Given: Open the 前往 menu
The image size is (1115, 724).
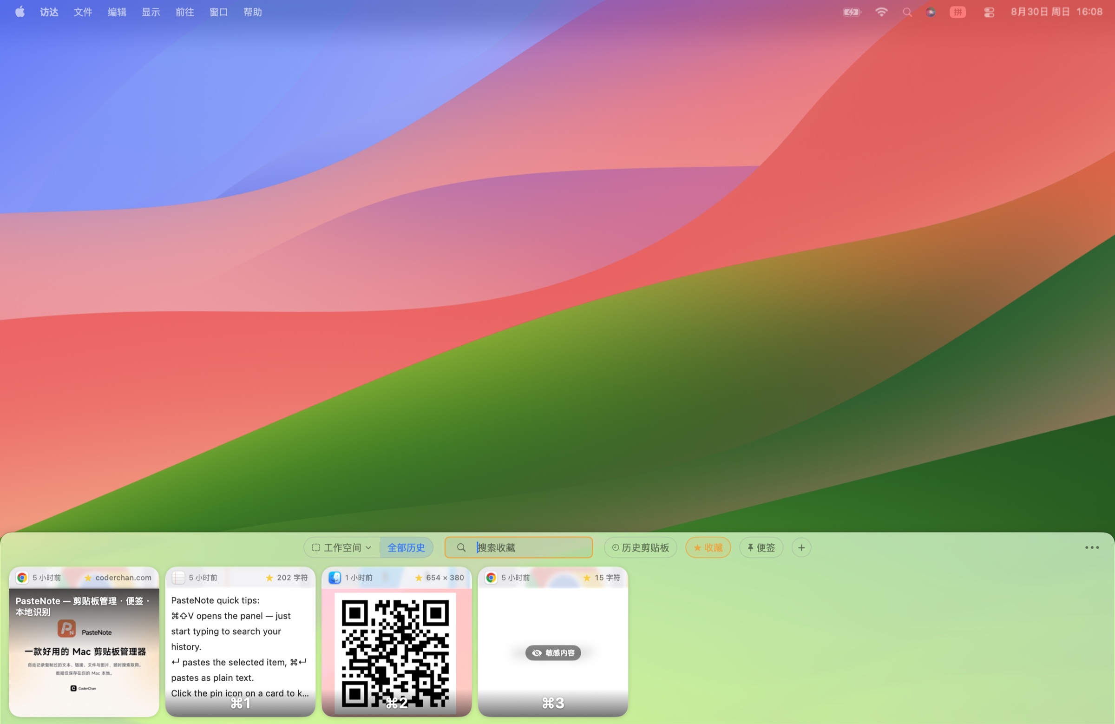Looking at the screenshot, I should pos(184,12).
